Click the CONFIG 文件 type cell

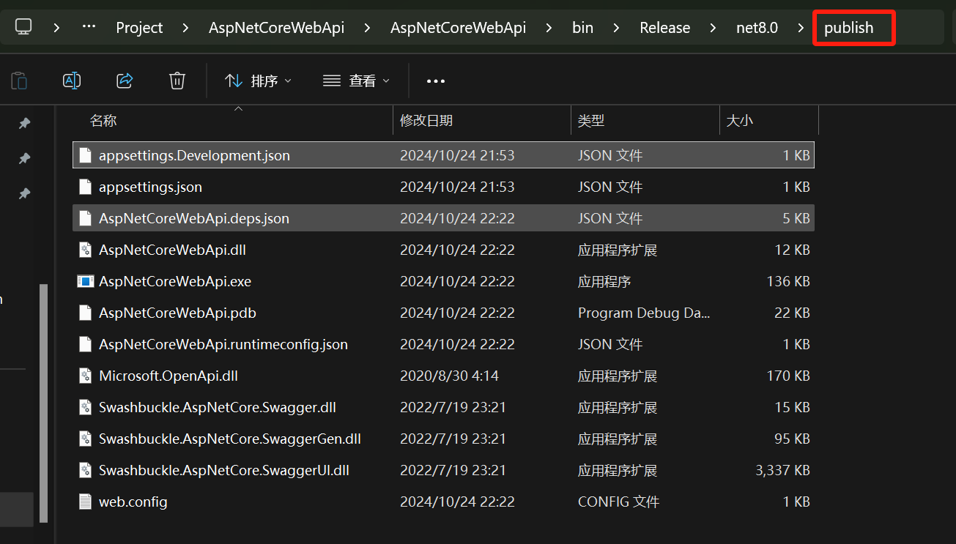[618, 502]
